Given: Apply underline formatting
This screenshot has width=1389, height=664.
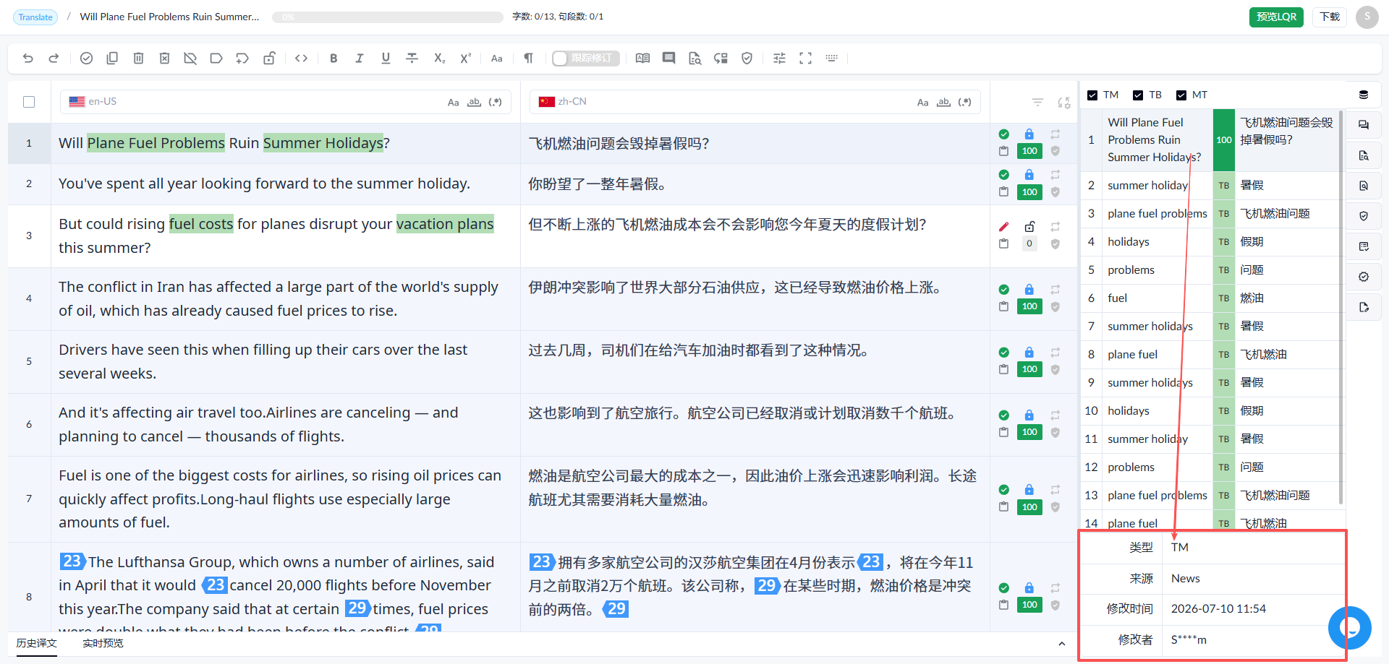Looking at the screenshot, I should (x=386, y=59).
